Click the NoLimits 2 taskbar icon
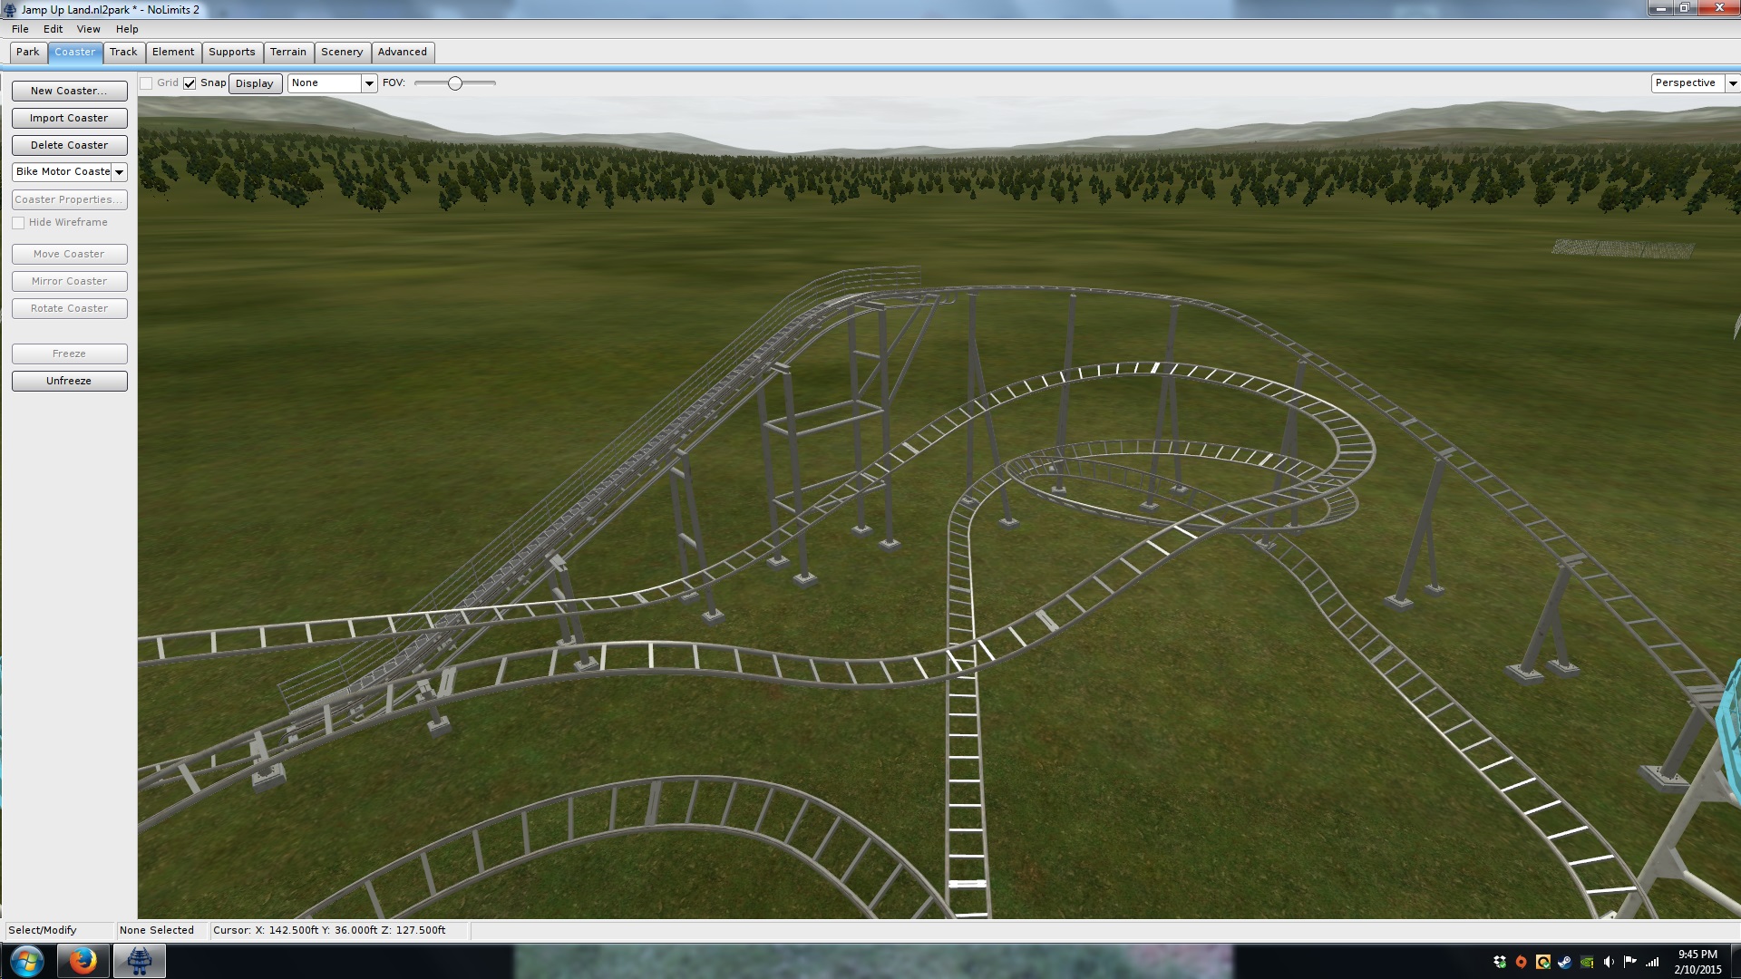This screenshot has width=1741, height=979. click(x=139, y=960)
